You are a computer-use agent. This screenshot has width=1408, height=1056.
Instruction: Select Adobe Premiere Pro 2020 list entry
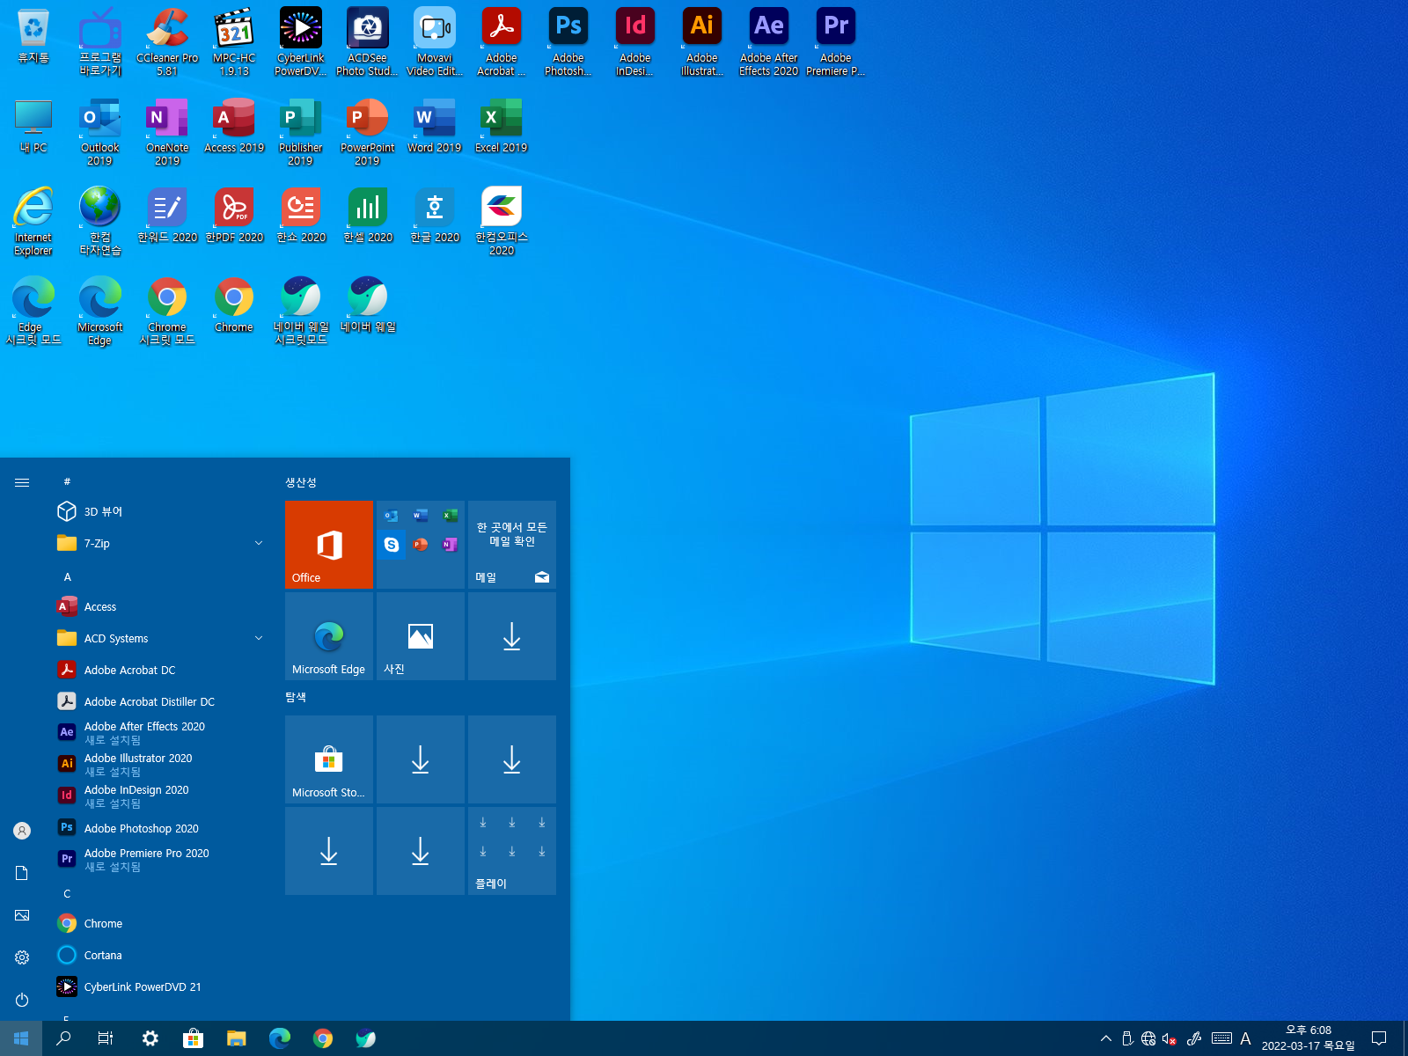(x=160, y=860)
